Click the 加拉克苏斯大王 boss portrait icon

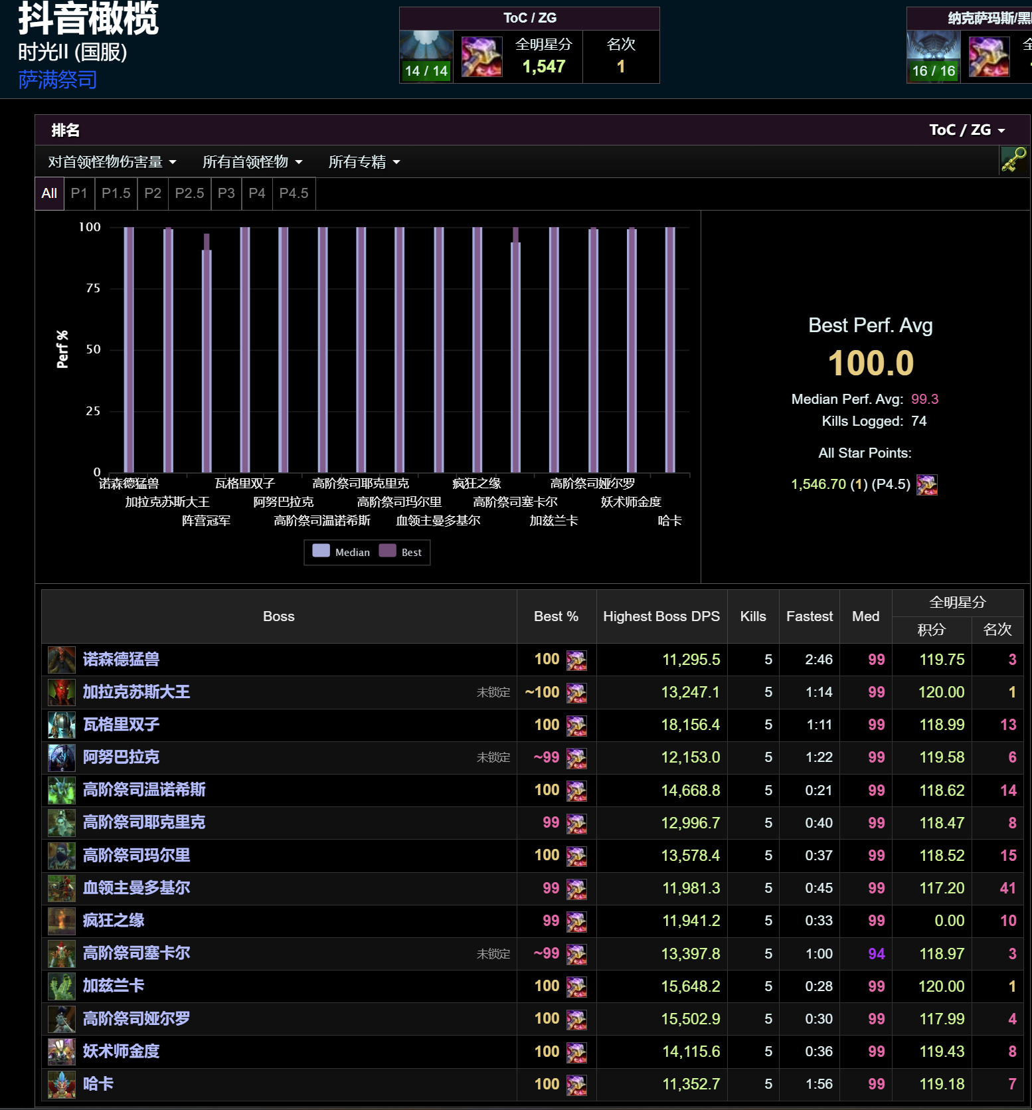coord(62,692)
